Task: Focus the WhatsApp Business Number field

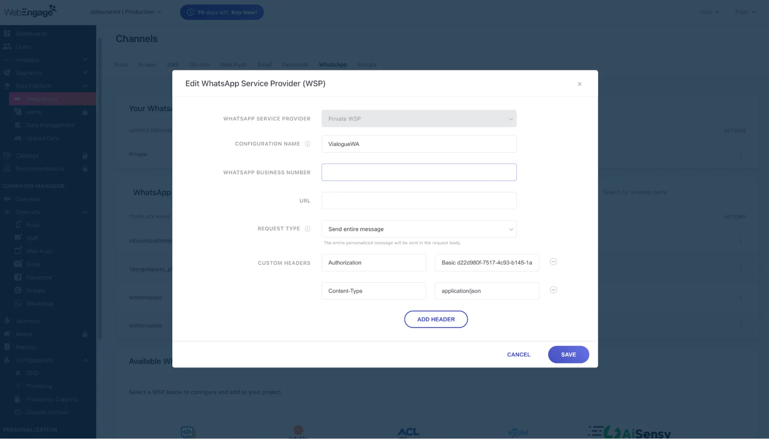Action: click(x=419, y=172)
